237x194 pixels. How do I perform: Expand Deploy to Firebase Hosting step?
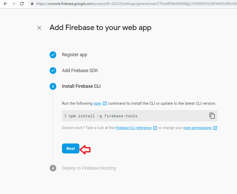point(89,168)
